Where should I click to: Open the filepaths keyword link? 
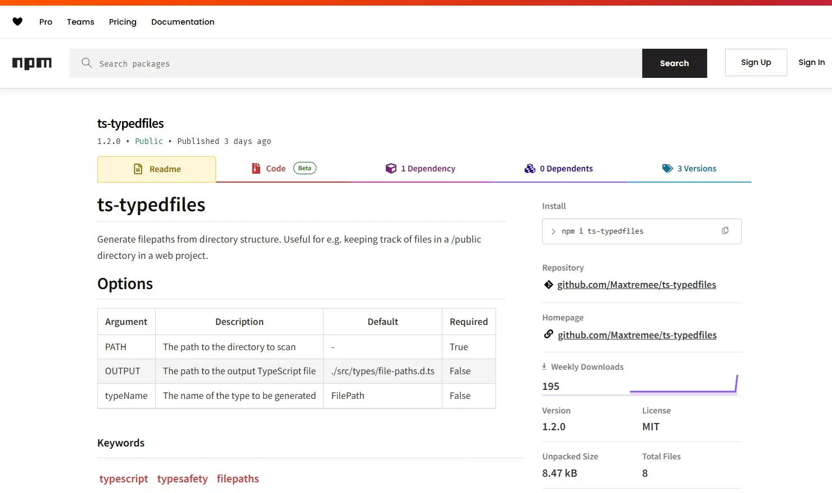(x=238, y=479)
